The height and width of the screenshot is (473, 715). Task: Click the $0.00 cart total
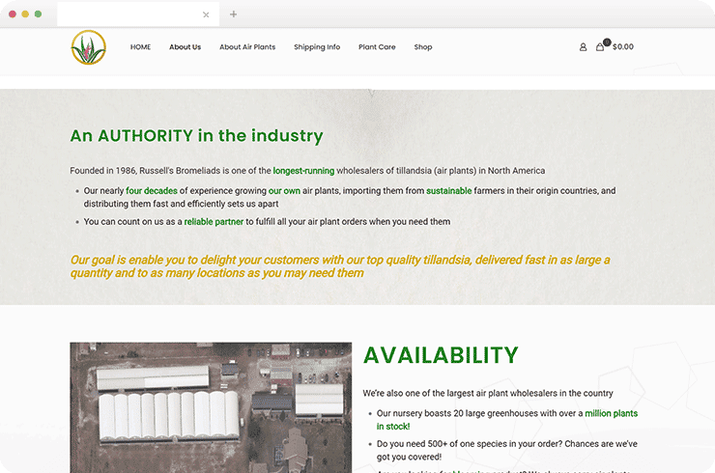[x=623, y=47]
